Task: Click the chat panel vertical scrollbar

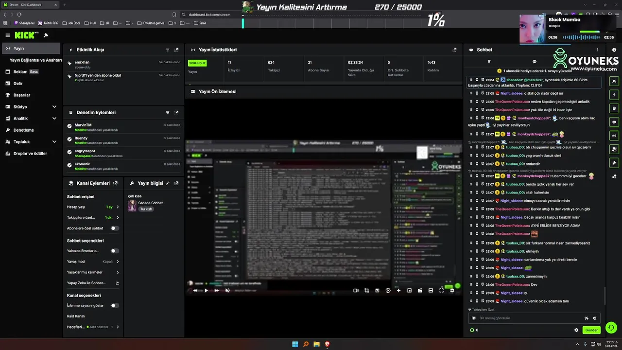Action: 605,295
